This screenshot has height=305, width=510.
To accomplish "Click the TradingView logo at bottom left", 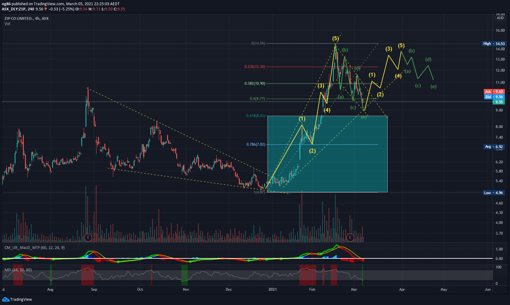I will 17,299.
